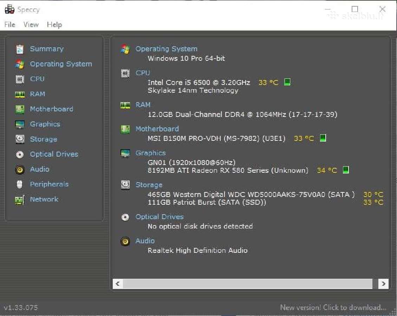Click the green motherboard temperature indicator icon
Image resolution: width=397 pixels, height=316 pixels.
point(323,138)
